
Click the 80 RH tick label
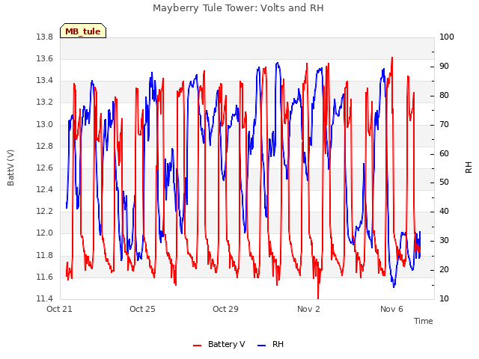(x=444, y=96)
